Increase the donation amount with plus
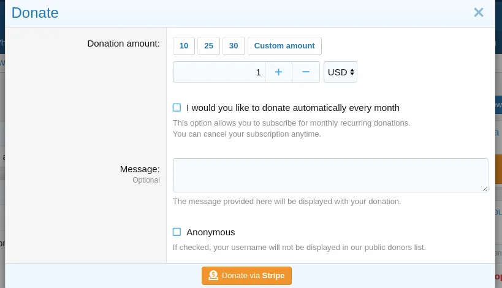This screenshot has width=502, height=288. 278,72
